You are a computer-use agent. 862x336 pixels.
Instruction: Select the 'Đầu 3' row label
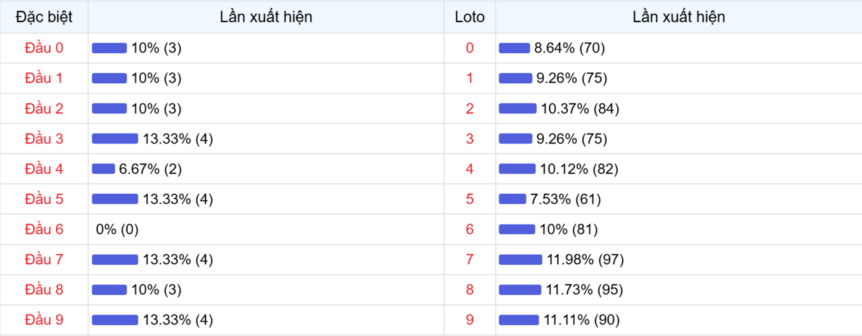(x=44, y=139)
